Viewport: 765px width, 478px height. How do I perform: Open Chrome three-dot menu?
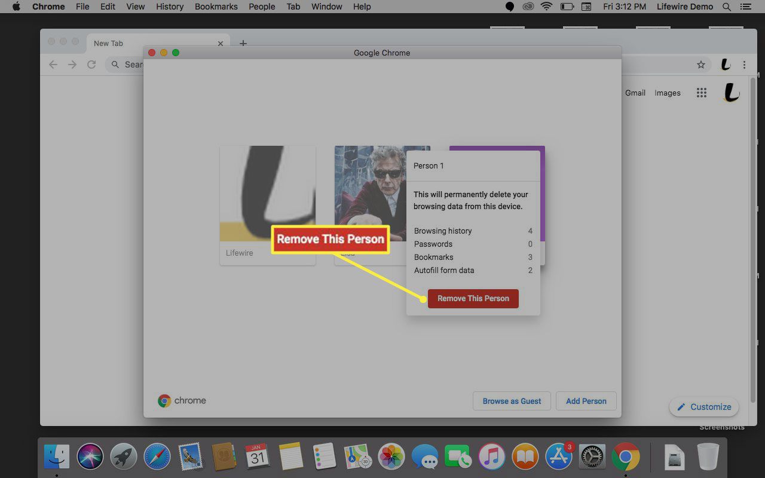744,65
